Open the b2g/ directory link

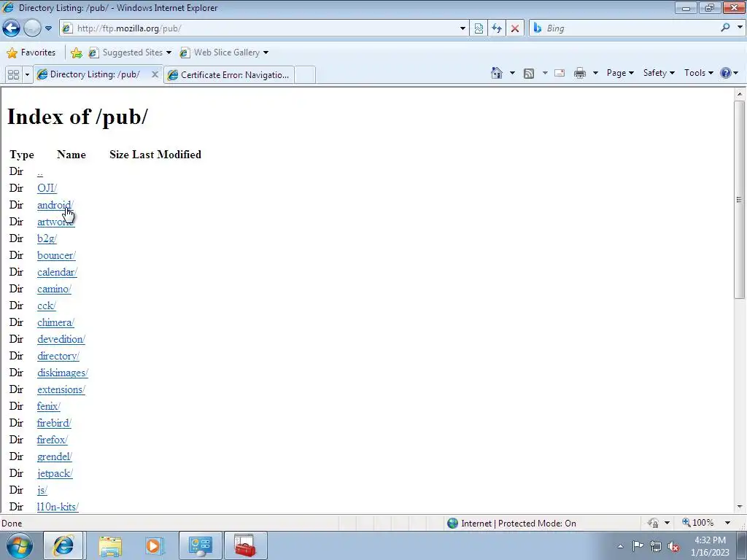pyautogui.click(x=47, y=238)
